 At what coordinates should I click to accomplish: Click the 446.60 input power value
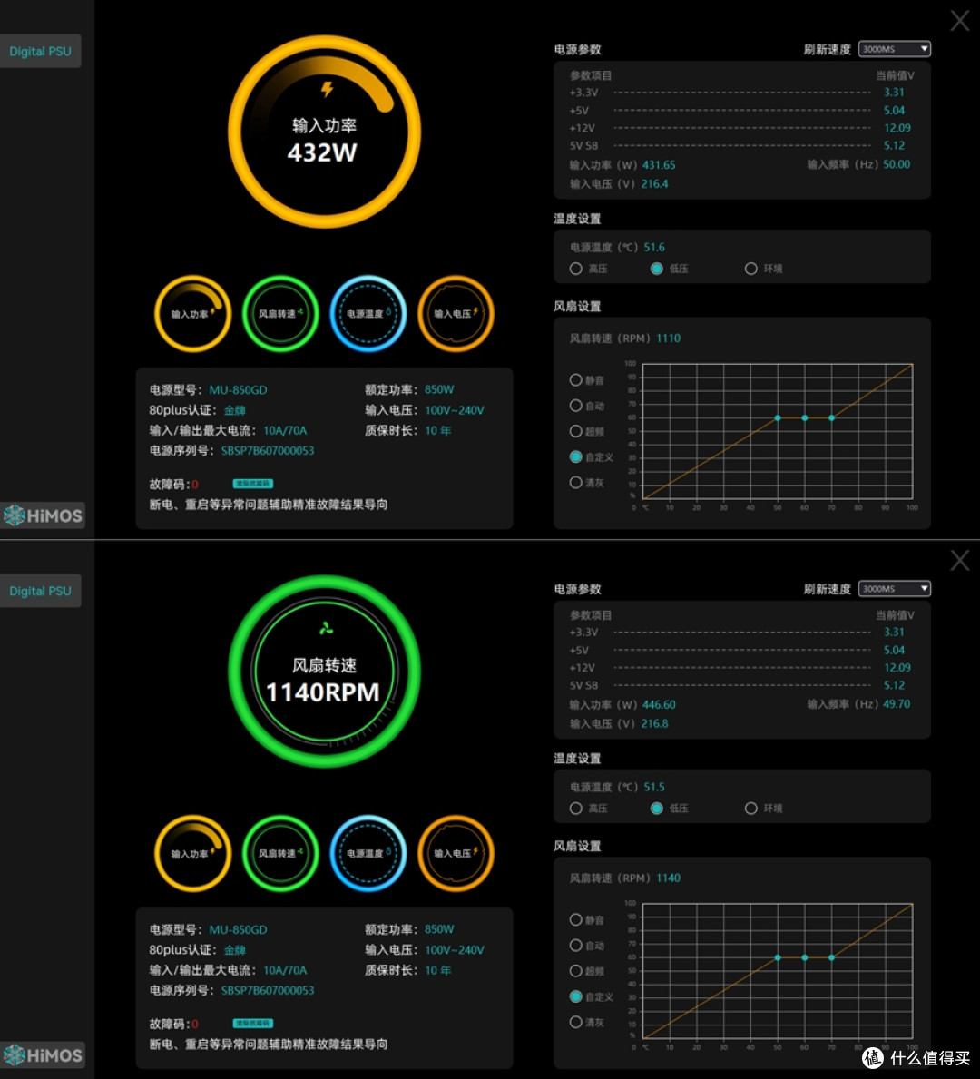click(x=659, y=704)
